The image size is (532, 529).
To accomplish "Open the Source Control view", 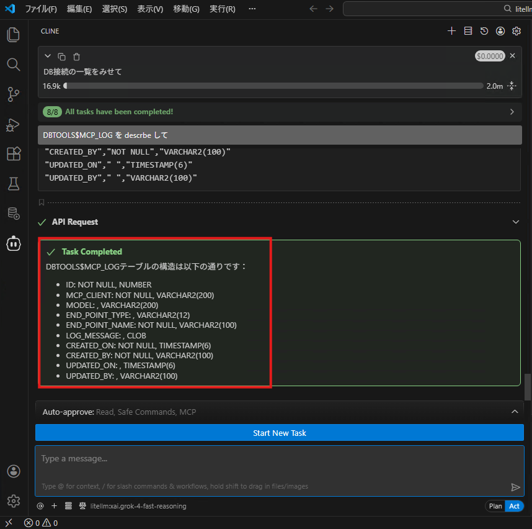I will pos(13,94).
